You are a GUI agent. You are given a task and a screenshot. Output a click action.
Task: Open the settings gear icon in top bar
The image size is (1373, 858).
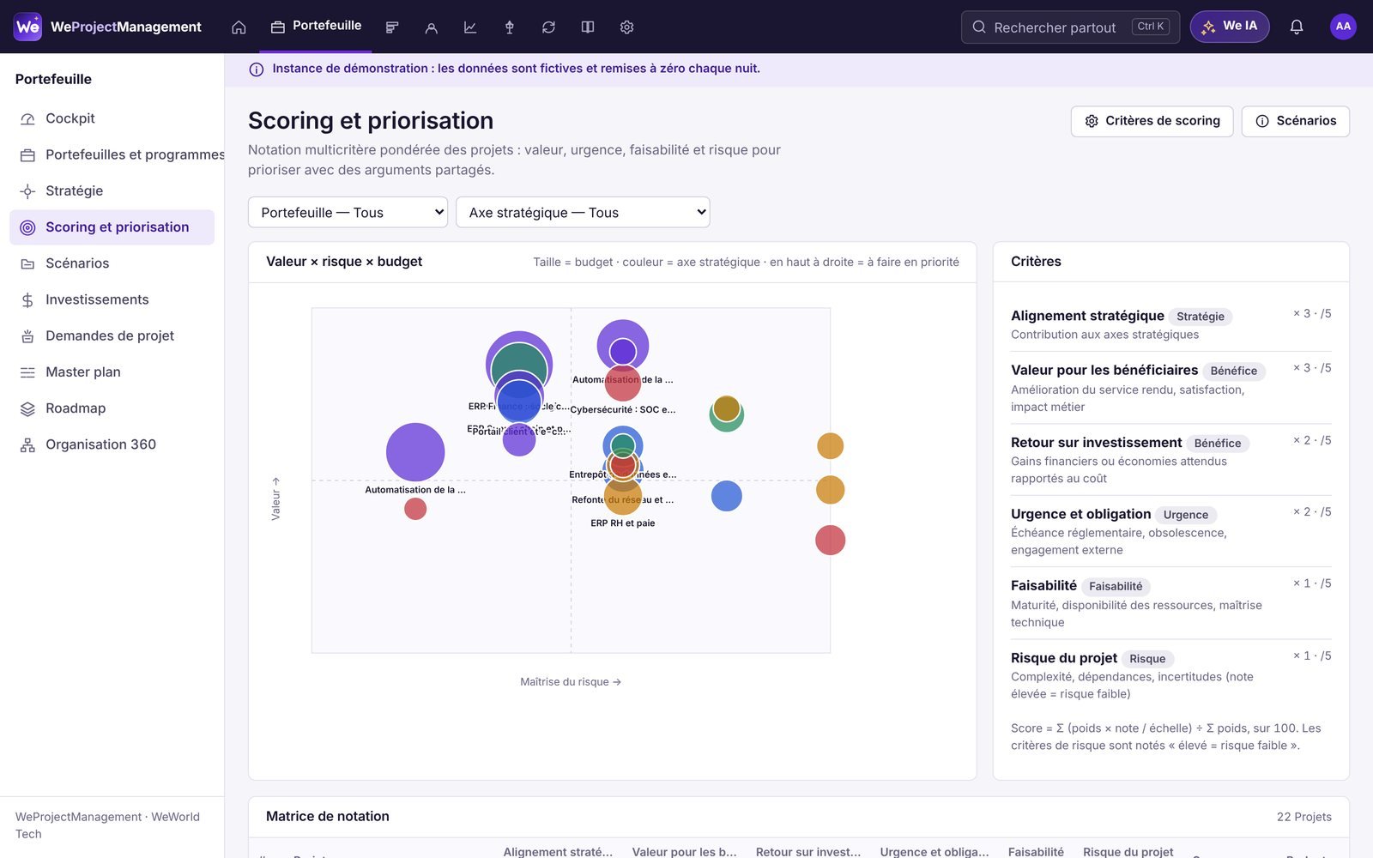[626, 27]
